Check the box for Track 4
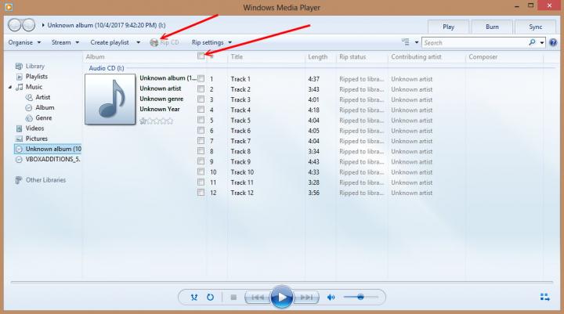 (x=201, y=110)
